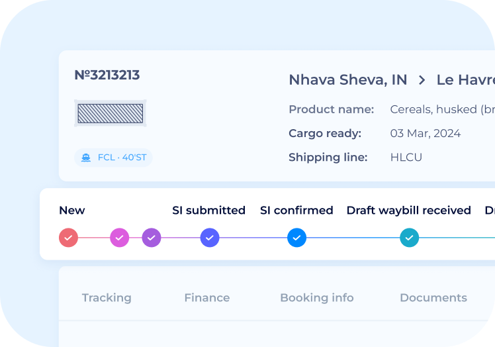Click the Nhava Sheva, IN origin

(x=348, y=80)
